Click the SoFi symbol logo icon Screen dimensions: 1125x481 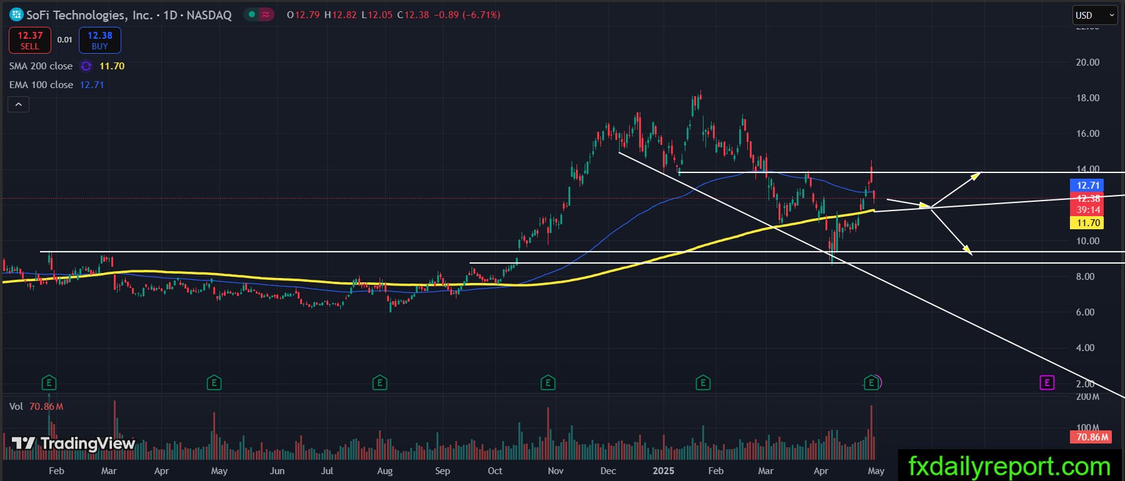16,14
